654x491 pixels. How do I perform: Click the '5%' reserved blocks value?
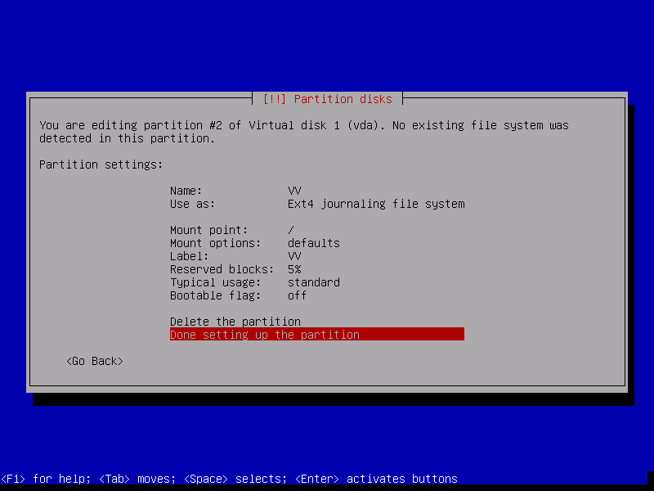click(x=294, y=269)
